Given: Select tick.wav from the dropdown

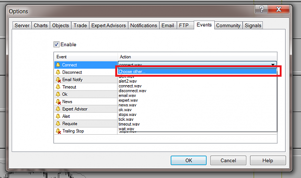Looking at the screenshot, I should 197,119.
